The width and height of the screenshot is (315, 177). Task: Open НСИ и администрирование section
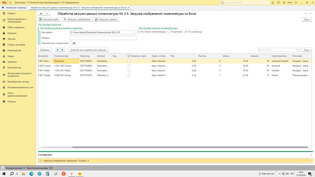coord(17,95)
